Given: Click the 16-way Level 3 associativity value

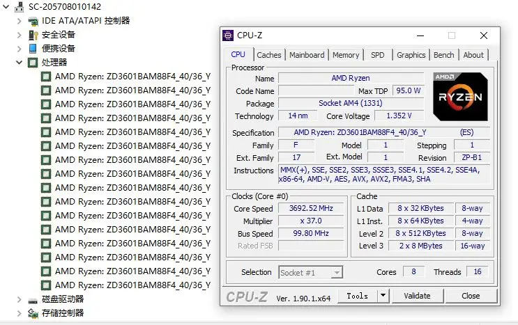Looking at the screenshot, I should pyautogui.click(x=473, y=246).
